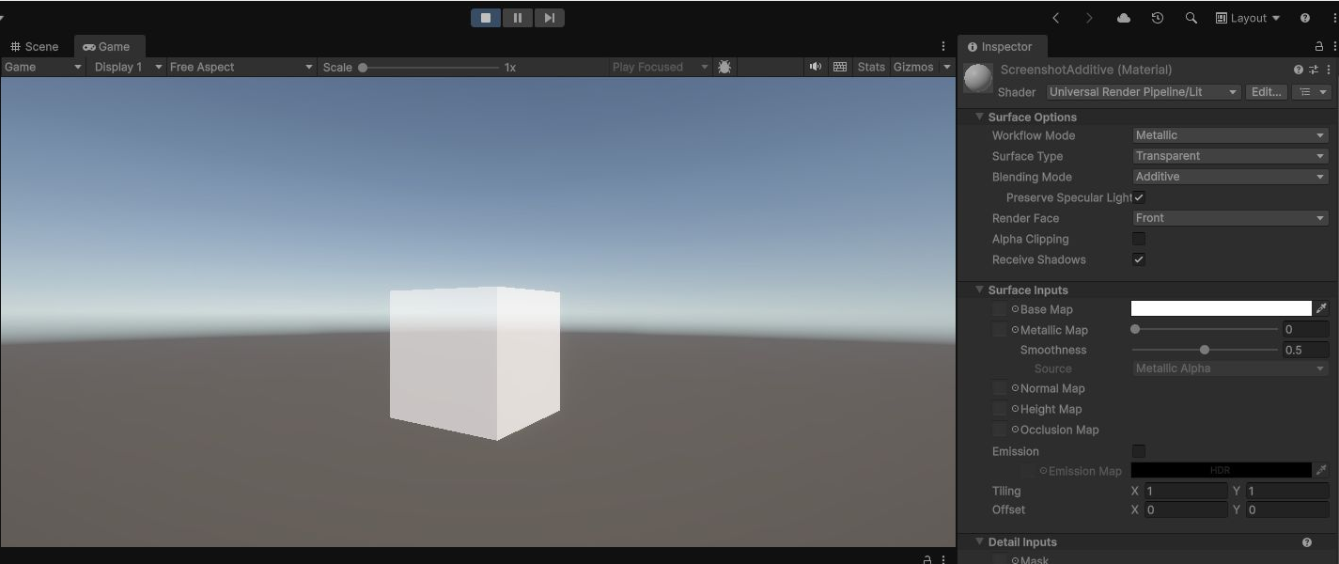Switch to the Scene tab

35,46
